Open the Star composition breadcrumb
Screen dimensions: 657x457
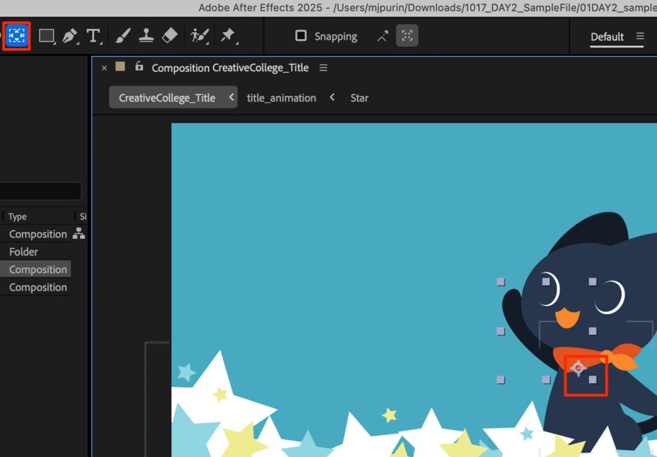click(x=359, y=98)
